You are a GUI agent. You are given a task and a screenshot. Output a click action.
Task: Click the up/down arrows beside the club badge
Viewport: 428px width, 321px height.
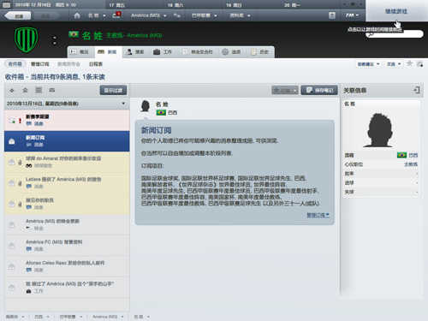point(55,40)
